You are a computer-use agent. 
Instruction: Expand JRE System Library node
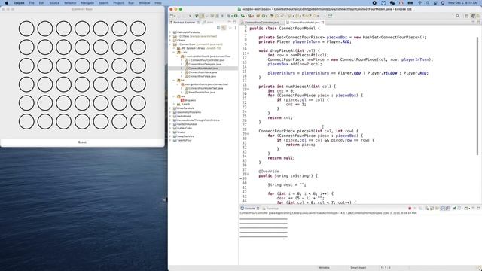click(174, 48)
